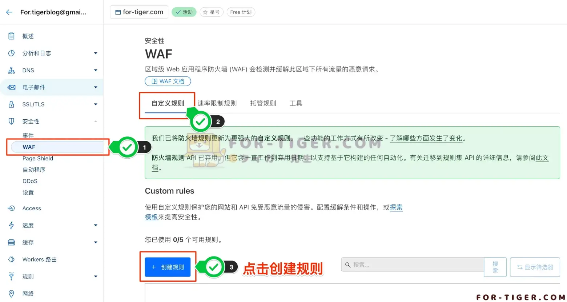567x302 pixels.
Task: Open the Overview (概述) clipboard icon
Action: [x=11, y=36]
